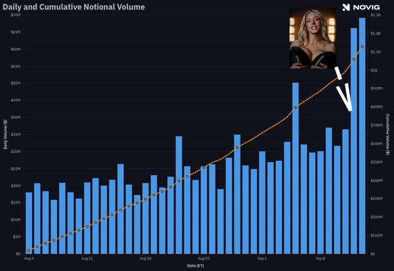
Task: Click the NOVIG logo icon
Action: (346, 8)
